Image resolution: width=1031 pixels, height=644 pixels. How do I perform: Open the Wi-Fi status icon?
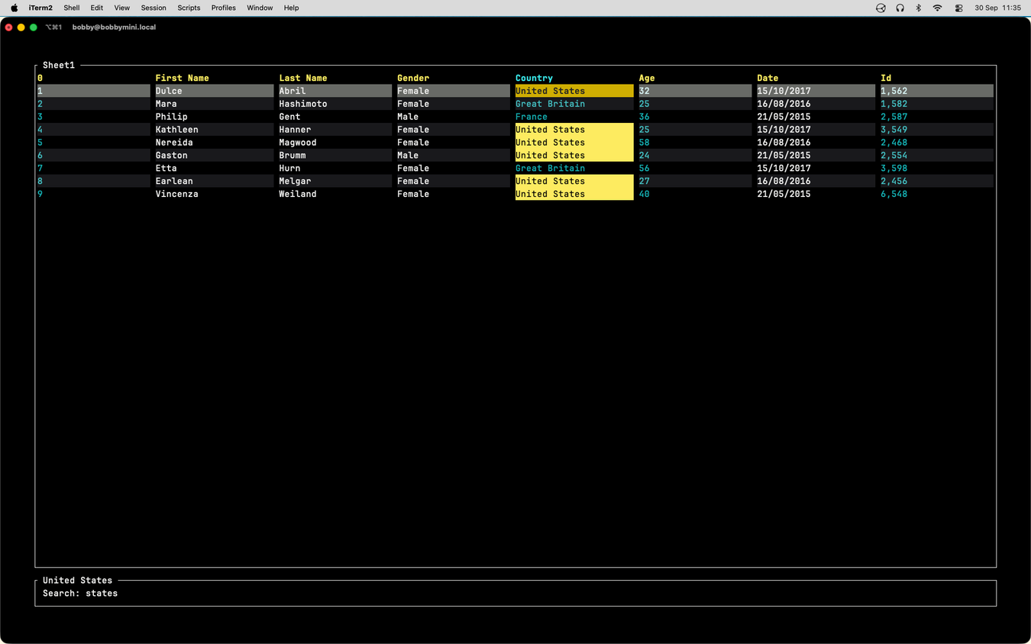(938, 8)
